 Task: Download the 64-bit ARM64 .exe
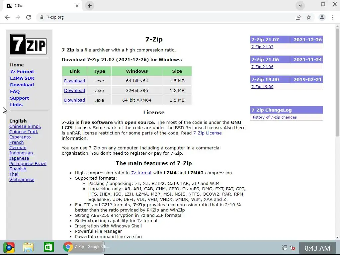pyautogui.click(x=74, y=100)
